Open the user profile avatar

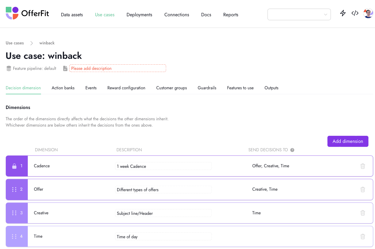(x=368, y=13)
